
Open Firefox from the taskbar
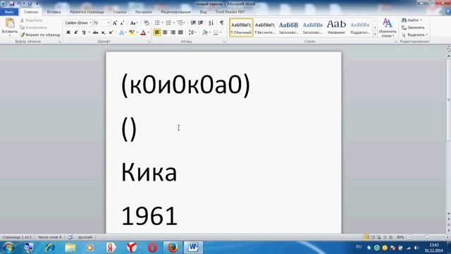173,248
